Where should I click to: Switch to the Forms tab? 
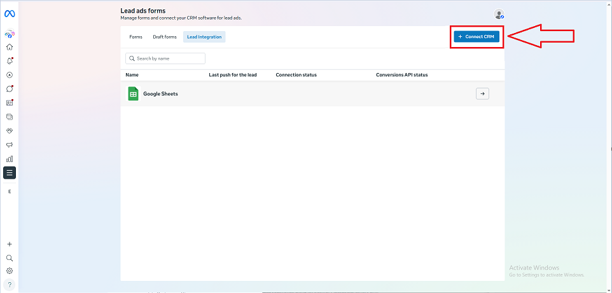[x=136, y=37]
